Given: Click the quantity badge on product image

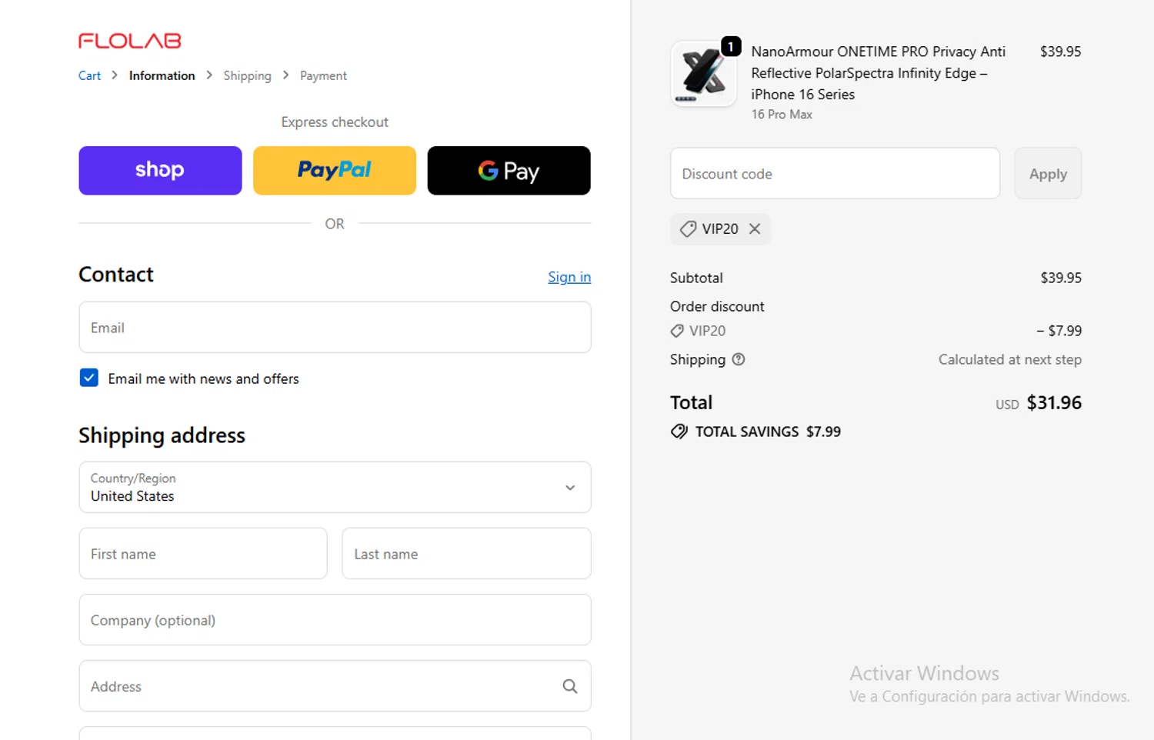Looking at the screenshot, I should (731, 46).
